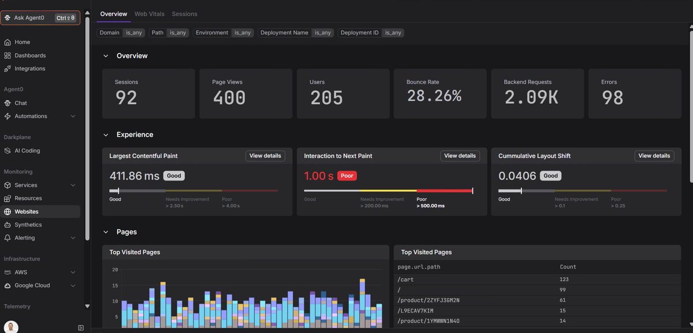The width and height of the screenshot is (693, 333).
Task: Open the Synthetics navigation link
Action: 28,225
